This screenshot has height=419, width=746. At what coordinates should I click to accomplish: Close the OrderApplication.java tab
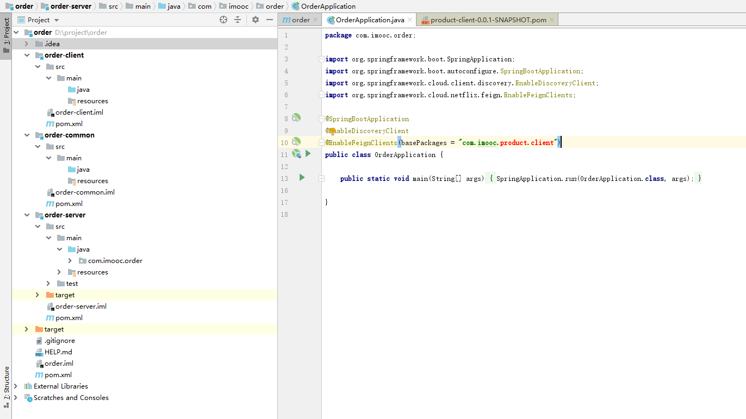[410, 20]
